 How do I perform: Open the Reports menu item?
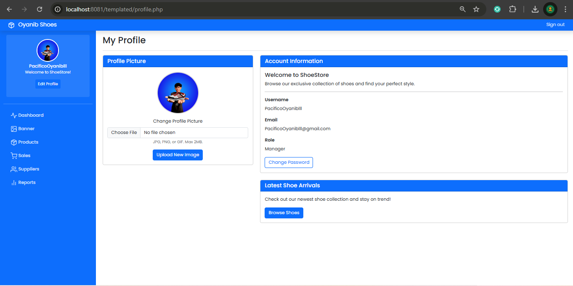pos(27,183)
